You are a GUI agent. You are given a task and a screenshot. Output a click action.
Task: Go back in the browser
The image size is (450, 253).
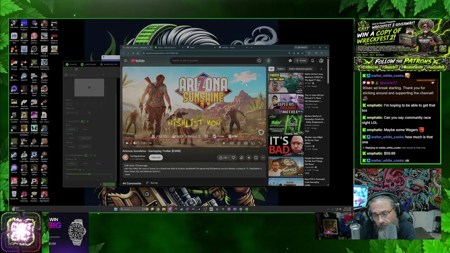124,53
